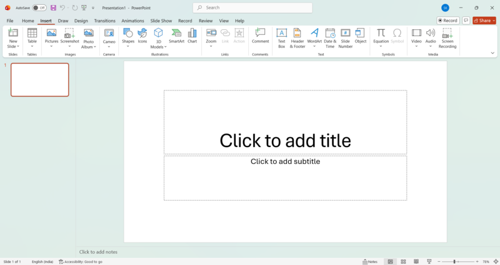This screenshot has height=265, width=500.
Task: Start Slide Show from status bar
Action: (x=429, y=261)
